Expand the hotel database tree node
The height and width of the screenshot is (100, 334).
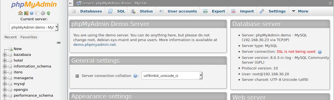[5, 60]
